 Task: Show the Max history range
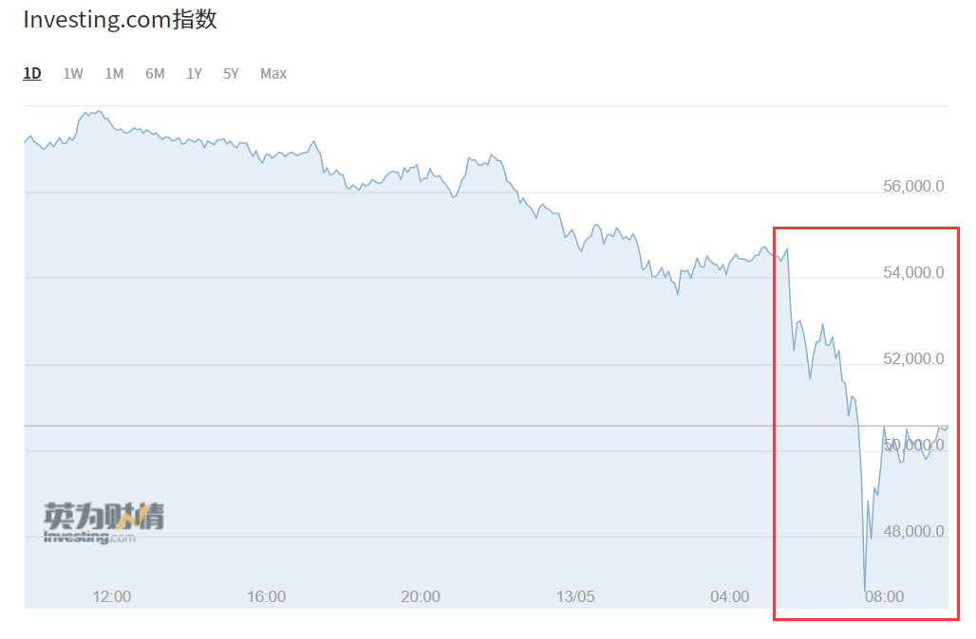point(273,74)
